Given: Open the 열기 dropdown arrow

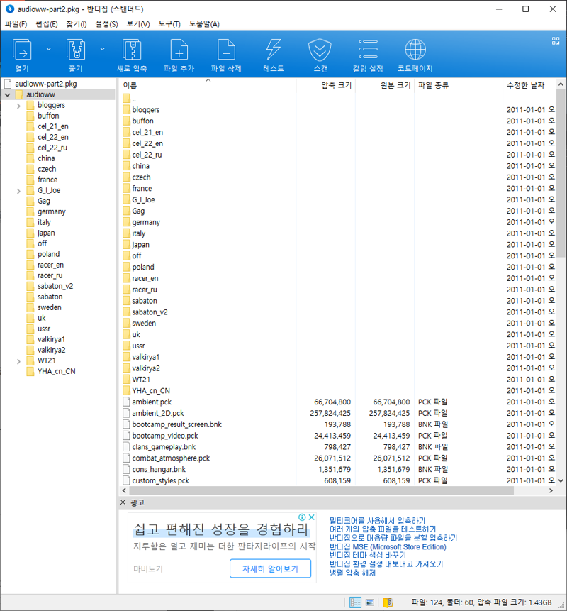Looking at the screenshot, I should 49,49.
